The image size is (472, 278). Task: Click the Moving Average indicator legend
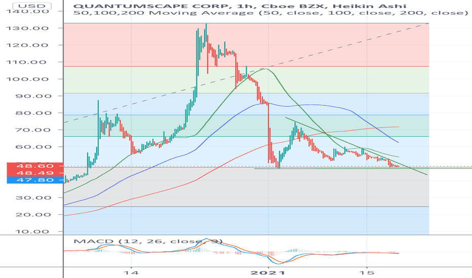(271, 13)
